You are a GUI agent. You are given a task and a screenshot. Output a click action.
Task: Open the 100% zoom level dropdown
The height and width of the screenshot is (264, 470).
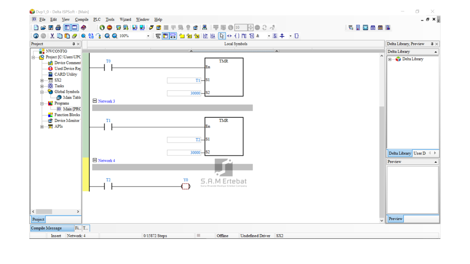click(148, 36)
